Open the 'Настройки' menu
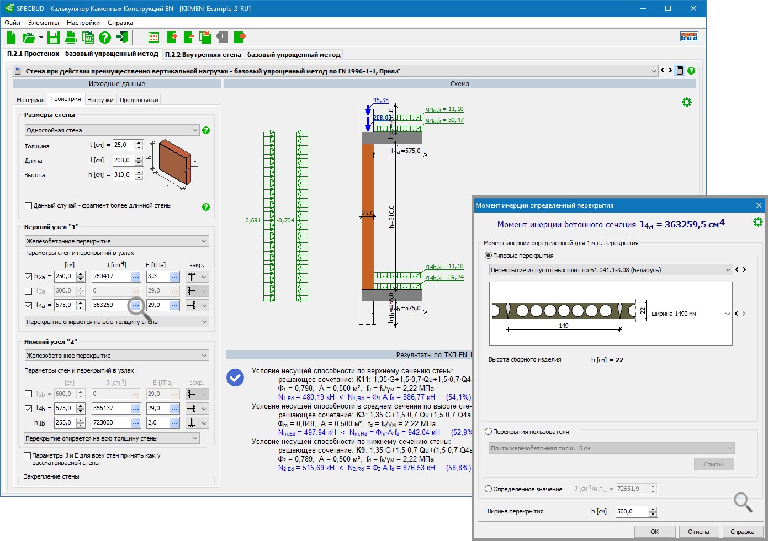This screenshot has height=541, width=768. coord(83,23)
